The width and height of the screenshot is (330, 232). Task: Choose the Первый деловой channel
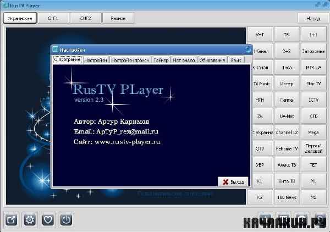pos(313,148)
